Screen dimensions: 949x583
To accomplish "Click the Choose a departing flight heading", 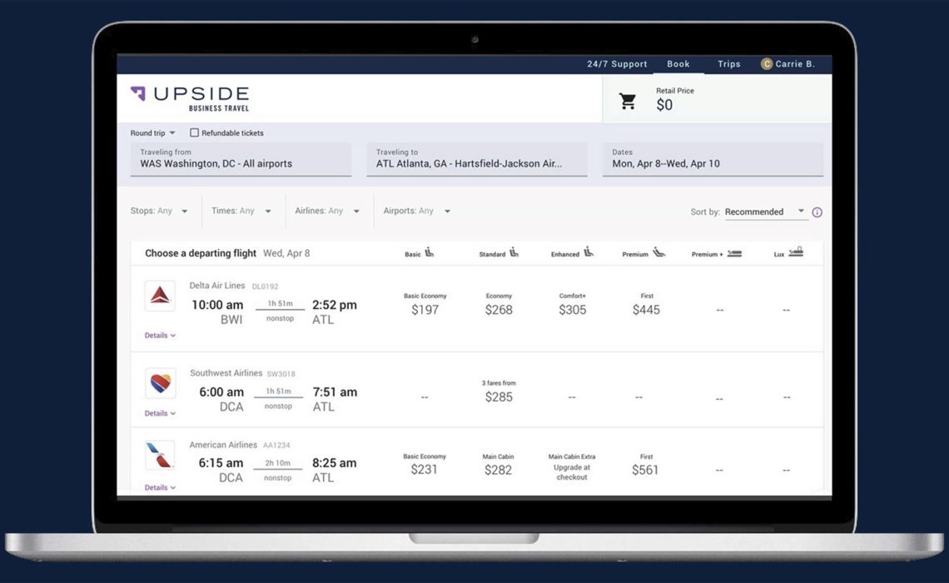I will click(201, 253).
